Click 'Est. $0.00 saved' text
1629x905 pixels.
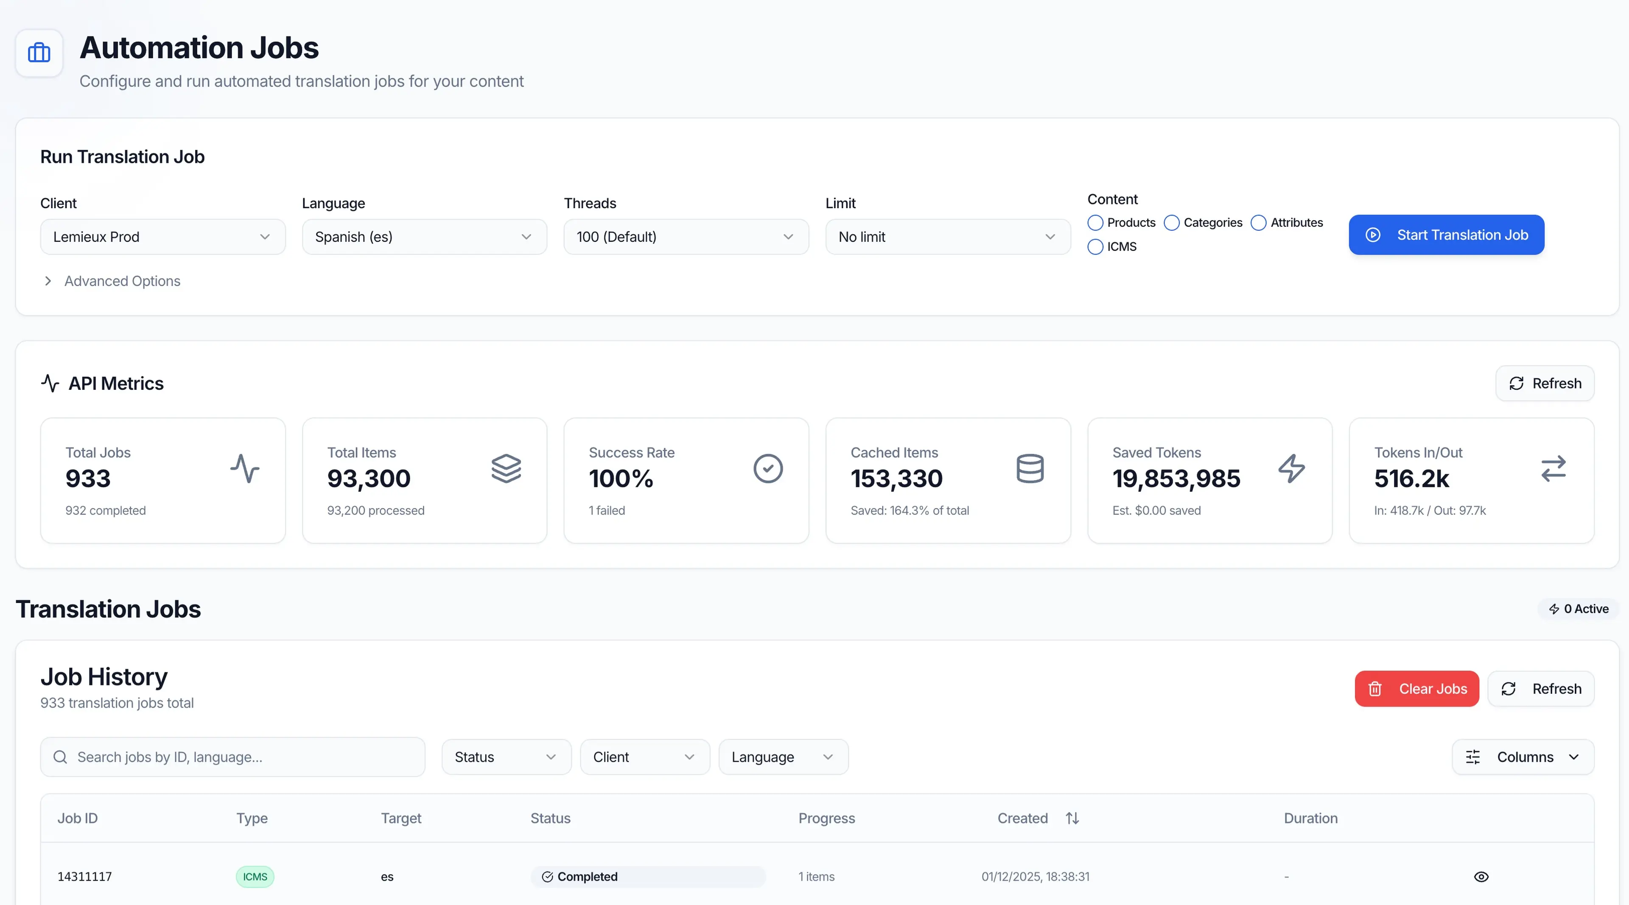[1156, 511]
